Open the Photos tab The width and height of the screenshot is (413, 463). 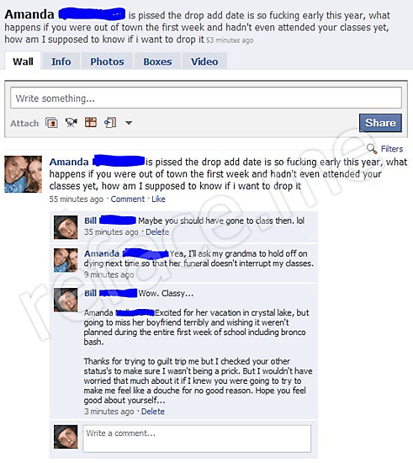(x=107, y=61)
